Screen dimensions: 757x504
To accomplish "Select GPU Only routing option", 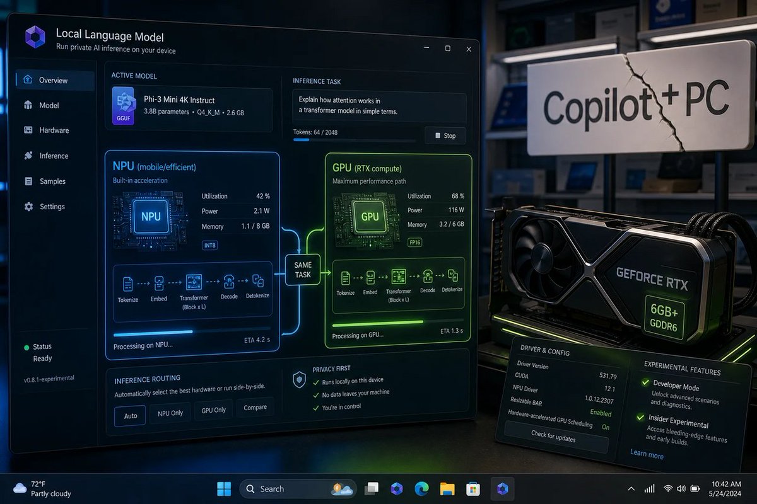I will (x=213, y=410).
